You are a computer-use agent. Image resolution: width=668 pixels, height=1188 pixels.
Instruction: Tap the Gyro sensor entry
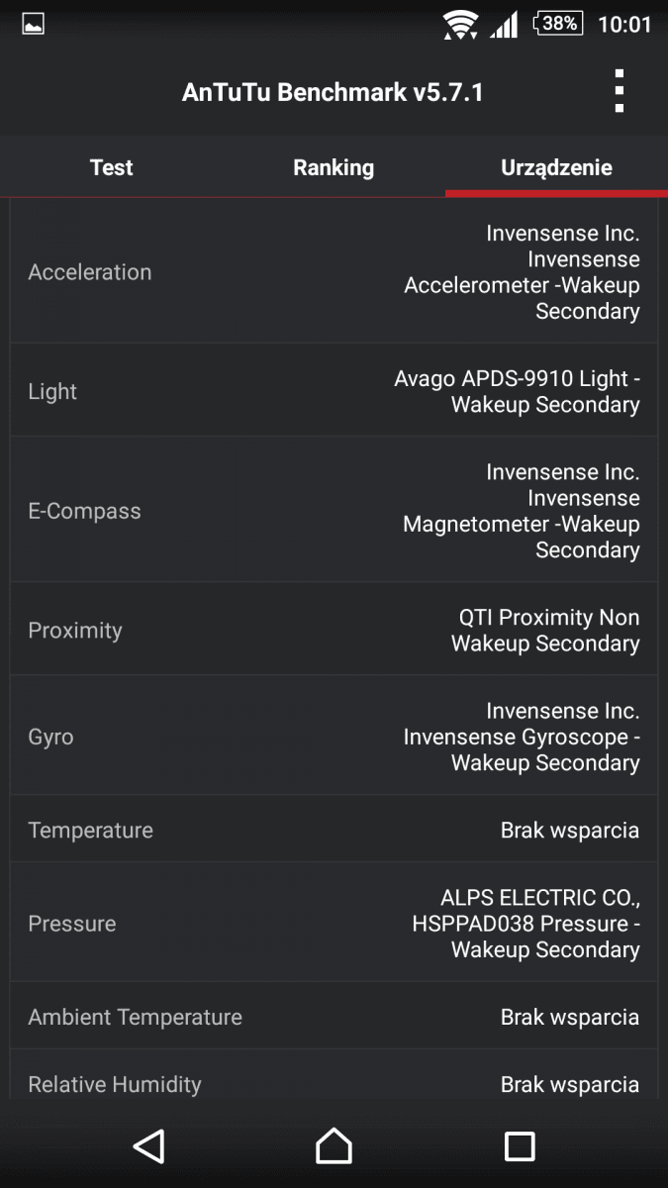click(334, 737)
